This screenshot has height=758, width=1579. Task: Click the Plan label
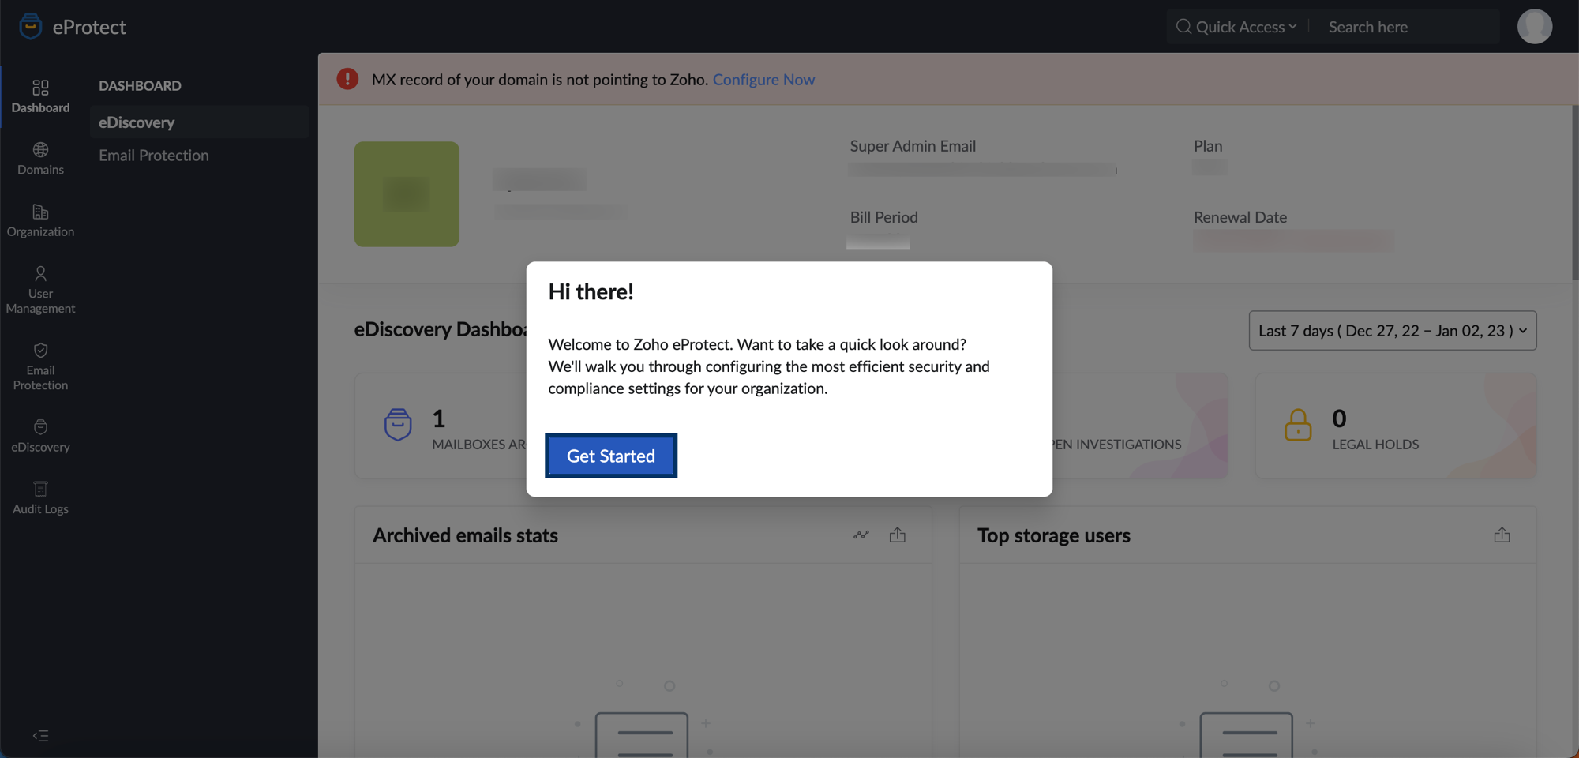click(x=1208, y=146)
